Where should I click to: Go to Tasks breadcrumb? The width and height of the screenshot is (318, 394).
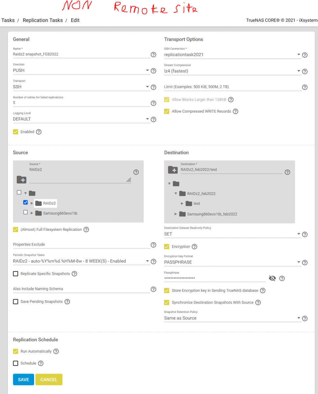8,20
